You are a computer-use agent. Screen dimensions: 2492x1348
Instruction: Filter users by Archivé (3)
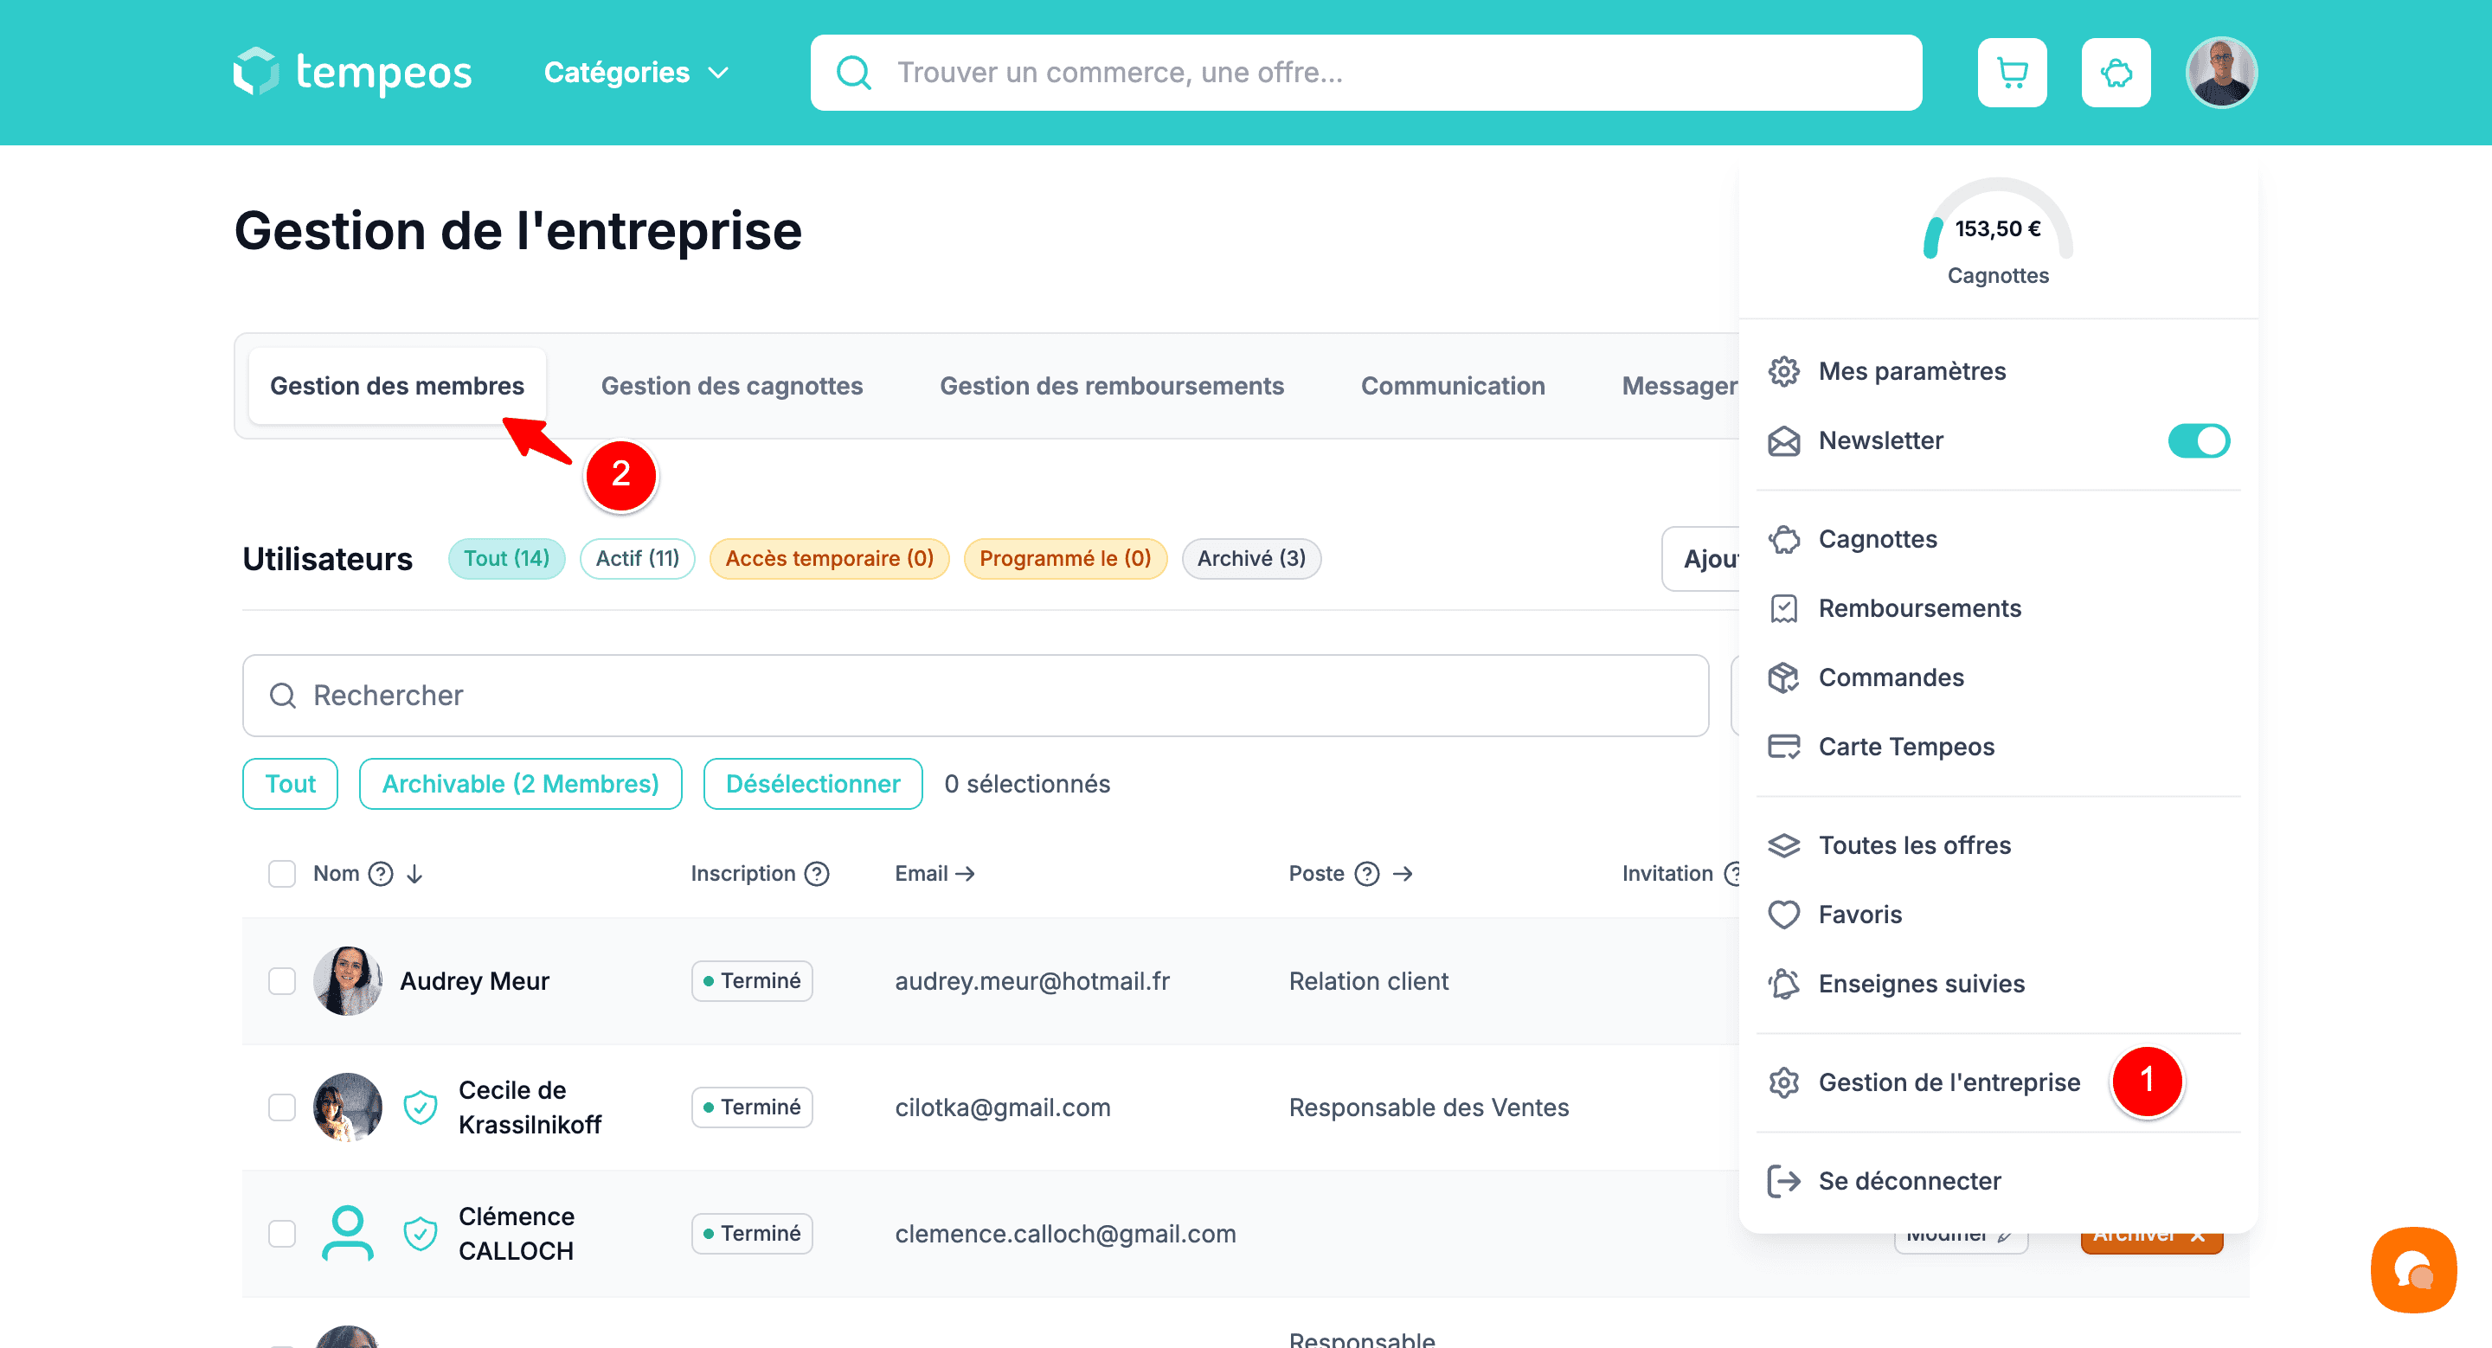(1249, 558)
